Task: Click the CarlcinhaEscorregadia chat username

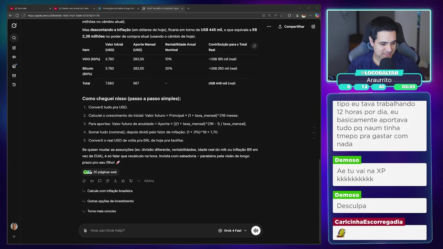Action: point(369,222)
